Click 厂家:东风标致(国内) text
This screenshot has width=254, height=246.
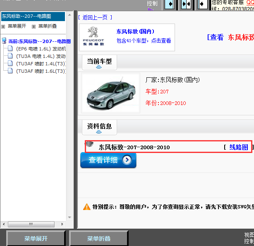pyautogui.click(x=173, y=80)
